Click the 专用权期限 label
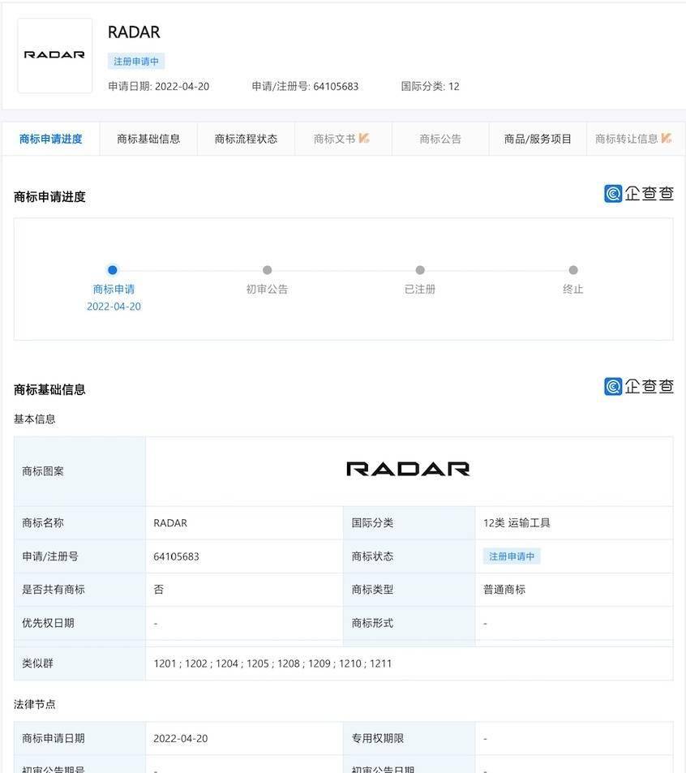 (378, 738)
